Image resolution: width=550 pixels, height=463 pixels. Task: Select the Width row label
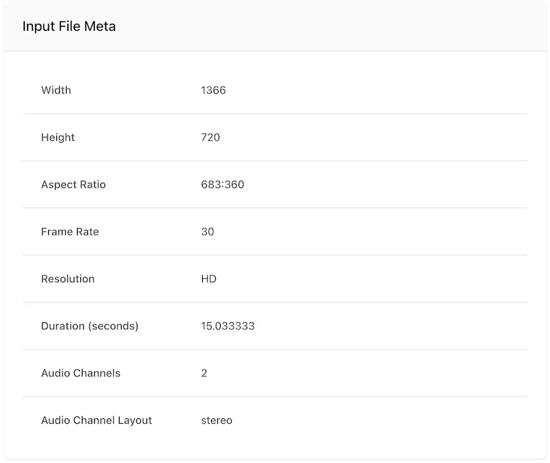56,90
